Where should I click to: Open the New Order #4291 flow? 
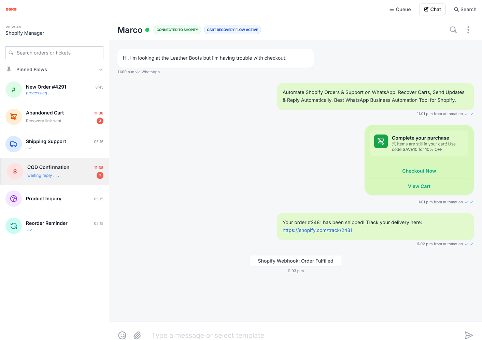click(55, 90)
